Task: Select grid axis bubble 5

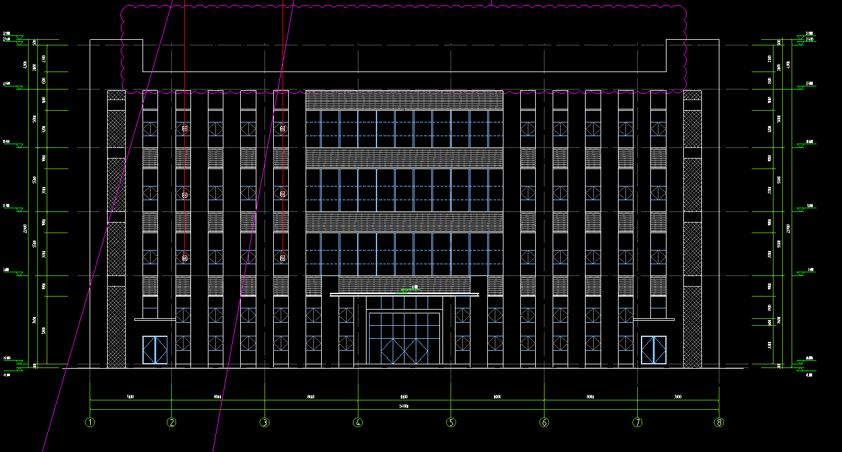Action: pos(451,423)
